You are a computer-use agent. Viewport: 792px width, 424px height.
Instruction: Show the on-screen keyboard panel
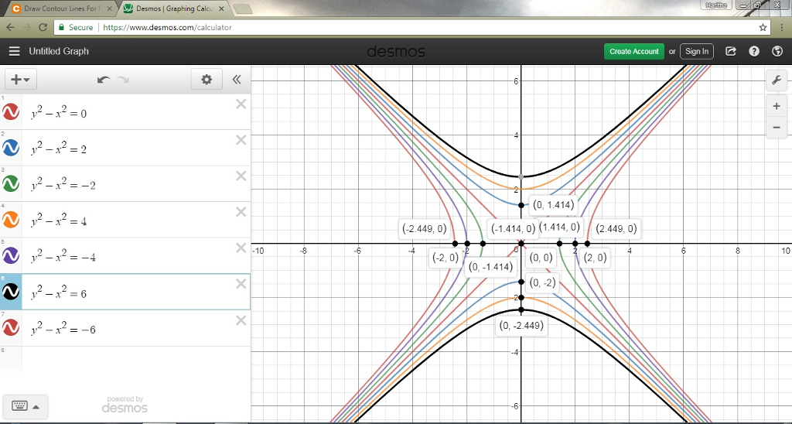[25, 405]
